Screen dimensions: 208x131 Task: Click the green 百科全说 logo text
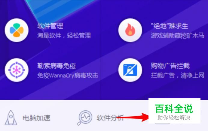(174, 109)
